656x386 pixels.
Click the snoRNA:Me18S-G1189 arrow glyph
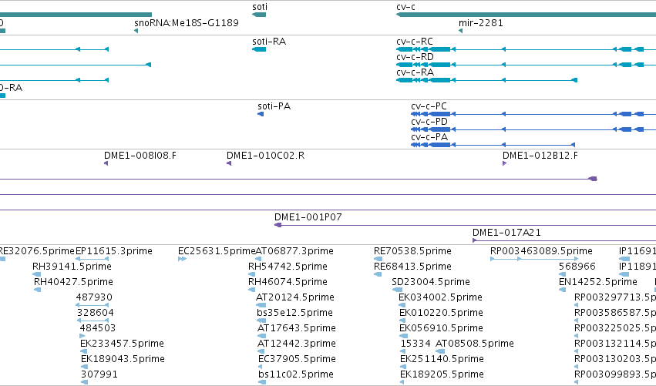[136, 31]
